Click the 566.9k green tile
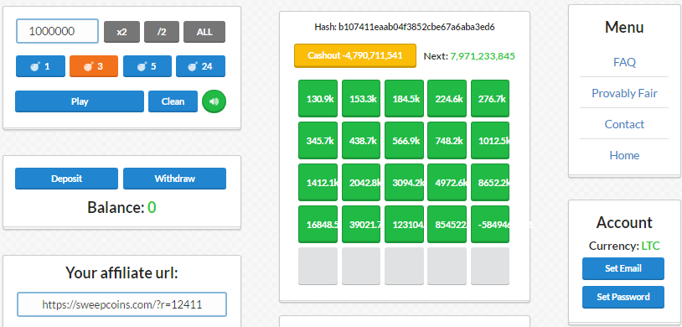This screenshot has height=327, width=682. 404,140
